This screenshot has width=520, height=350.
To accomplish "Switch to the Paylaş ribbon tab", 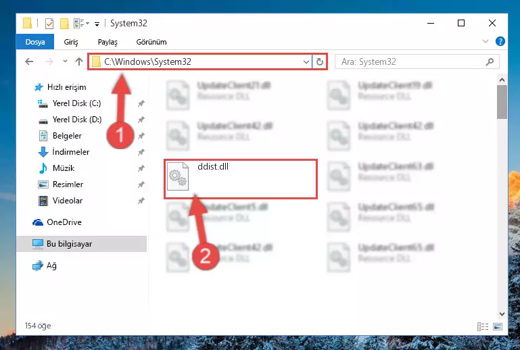I will [x=108, y=42].
